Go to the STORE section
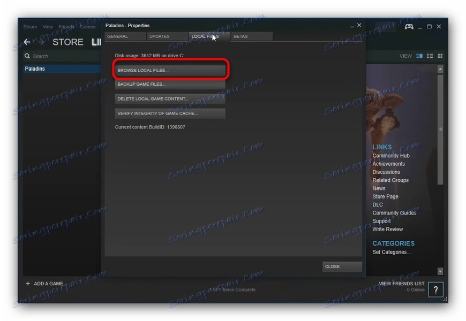The image size is (466, 321). [68, 42]
